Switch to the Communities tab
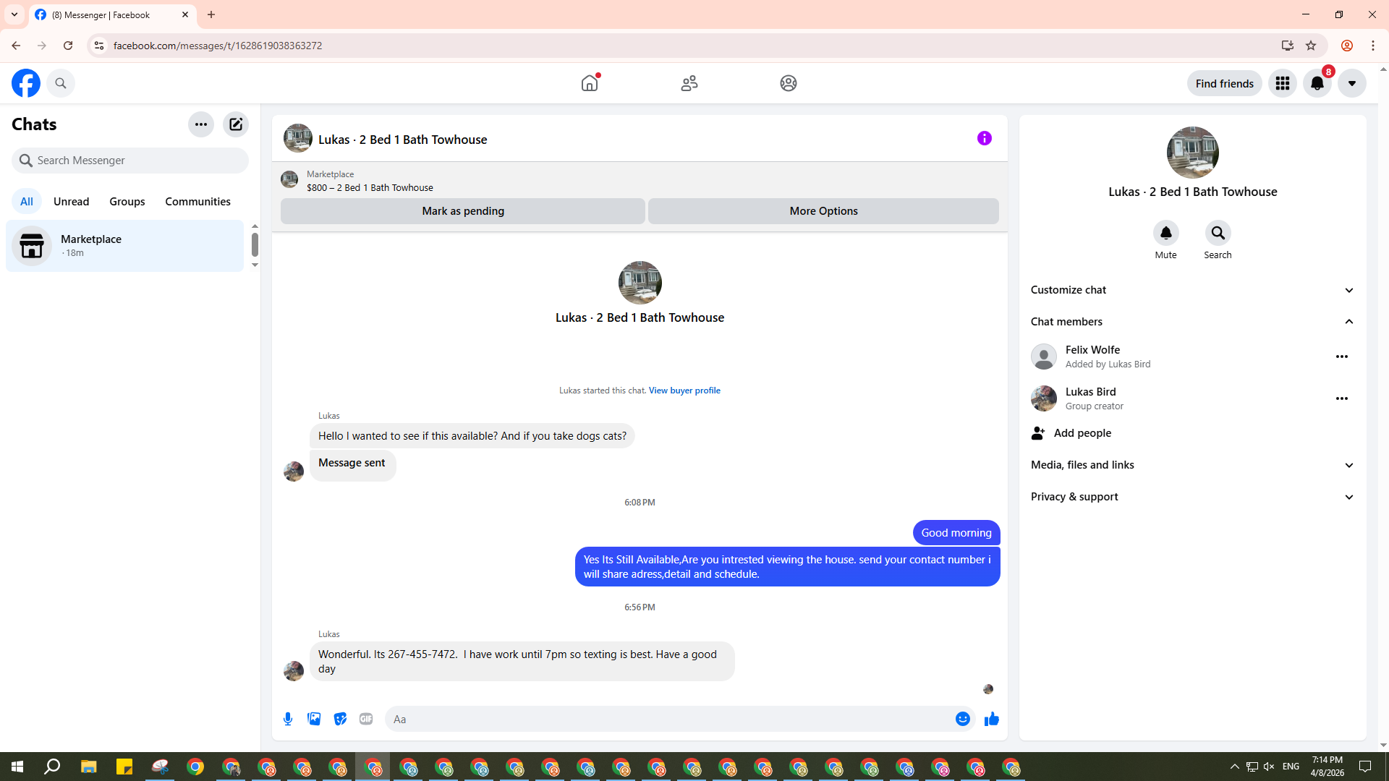This screenshot has width=1389, height=781. click(197, 202)
